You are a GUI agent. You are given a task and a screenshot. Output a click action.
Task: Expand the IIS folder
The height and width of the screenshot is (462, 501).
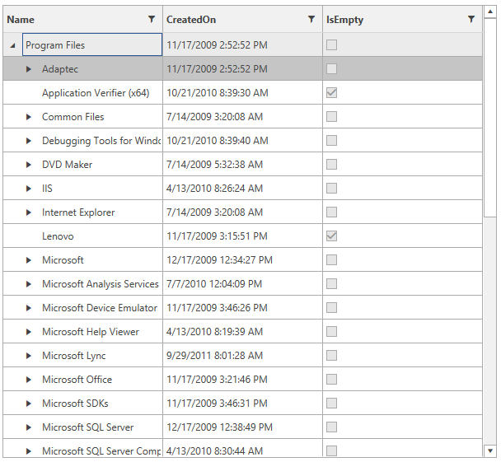tap(29, 189)
